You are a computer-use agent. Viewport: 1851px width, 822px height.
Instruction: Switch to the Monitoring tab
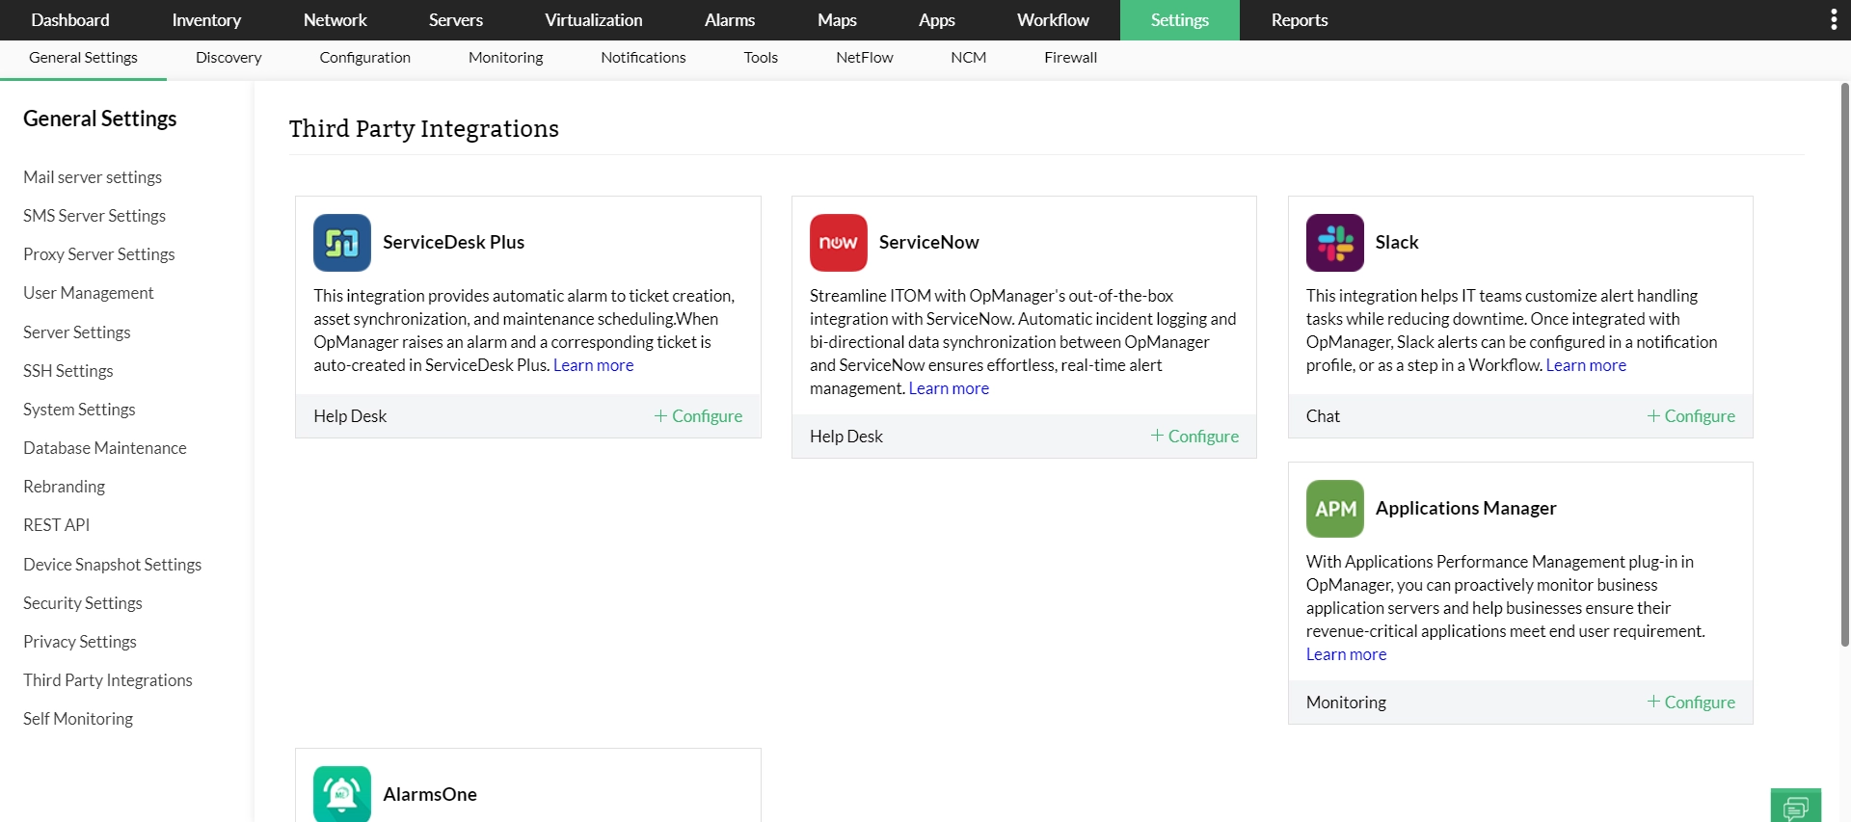point(506,58)
